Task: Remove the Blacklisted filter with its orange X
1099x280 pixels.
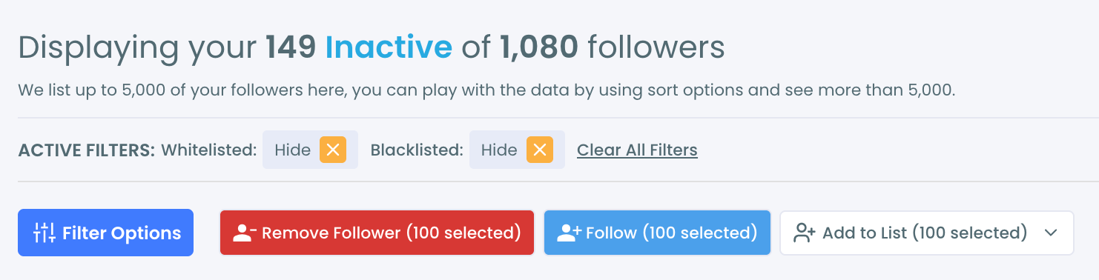Action: pos(540,150)
